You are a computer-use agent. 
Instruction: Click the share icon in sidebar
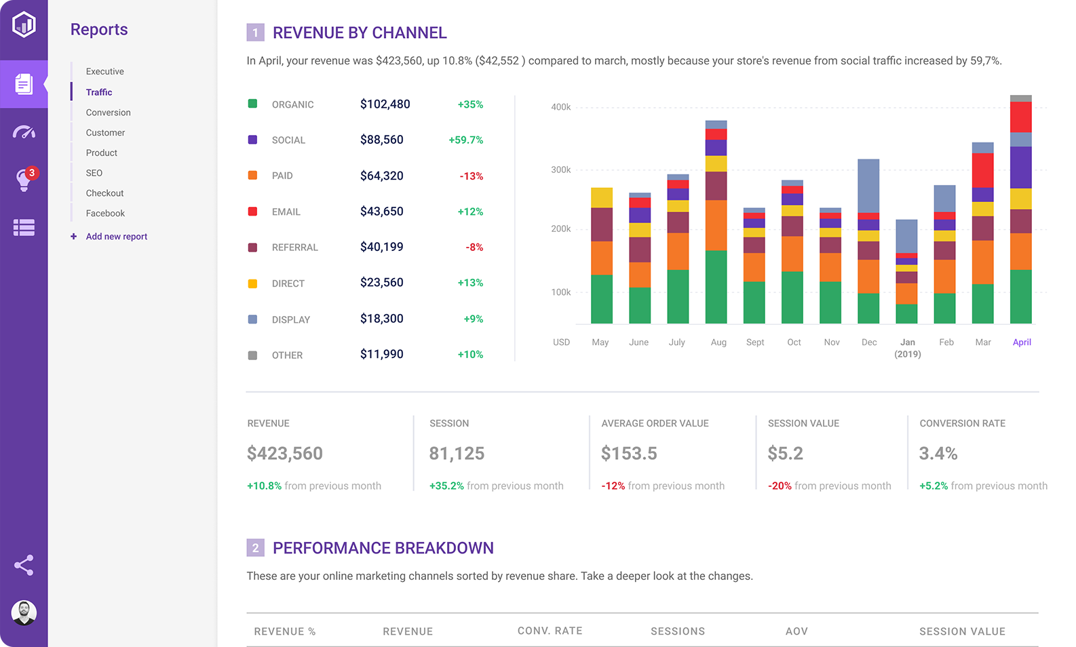coord(24,566)
